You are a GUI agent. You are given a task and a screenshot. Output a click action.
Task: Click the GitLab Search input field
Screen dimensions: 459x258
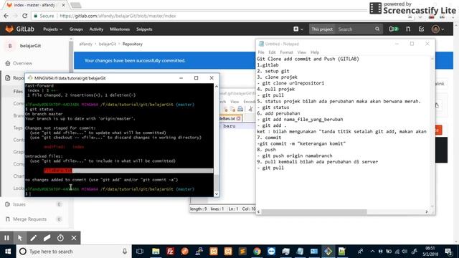(355, 29)
